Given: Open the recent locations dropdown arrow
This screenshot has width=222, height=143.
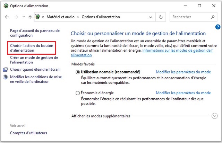Looking at the screenshot, I should point(23,17).
